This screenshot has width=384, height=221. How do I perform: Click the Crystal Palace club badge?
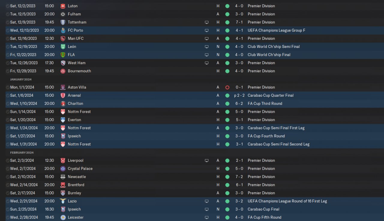pos(63,169)
